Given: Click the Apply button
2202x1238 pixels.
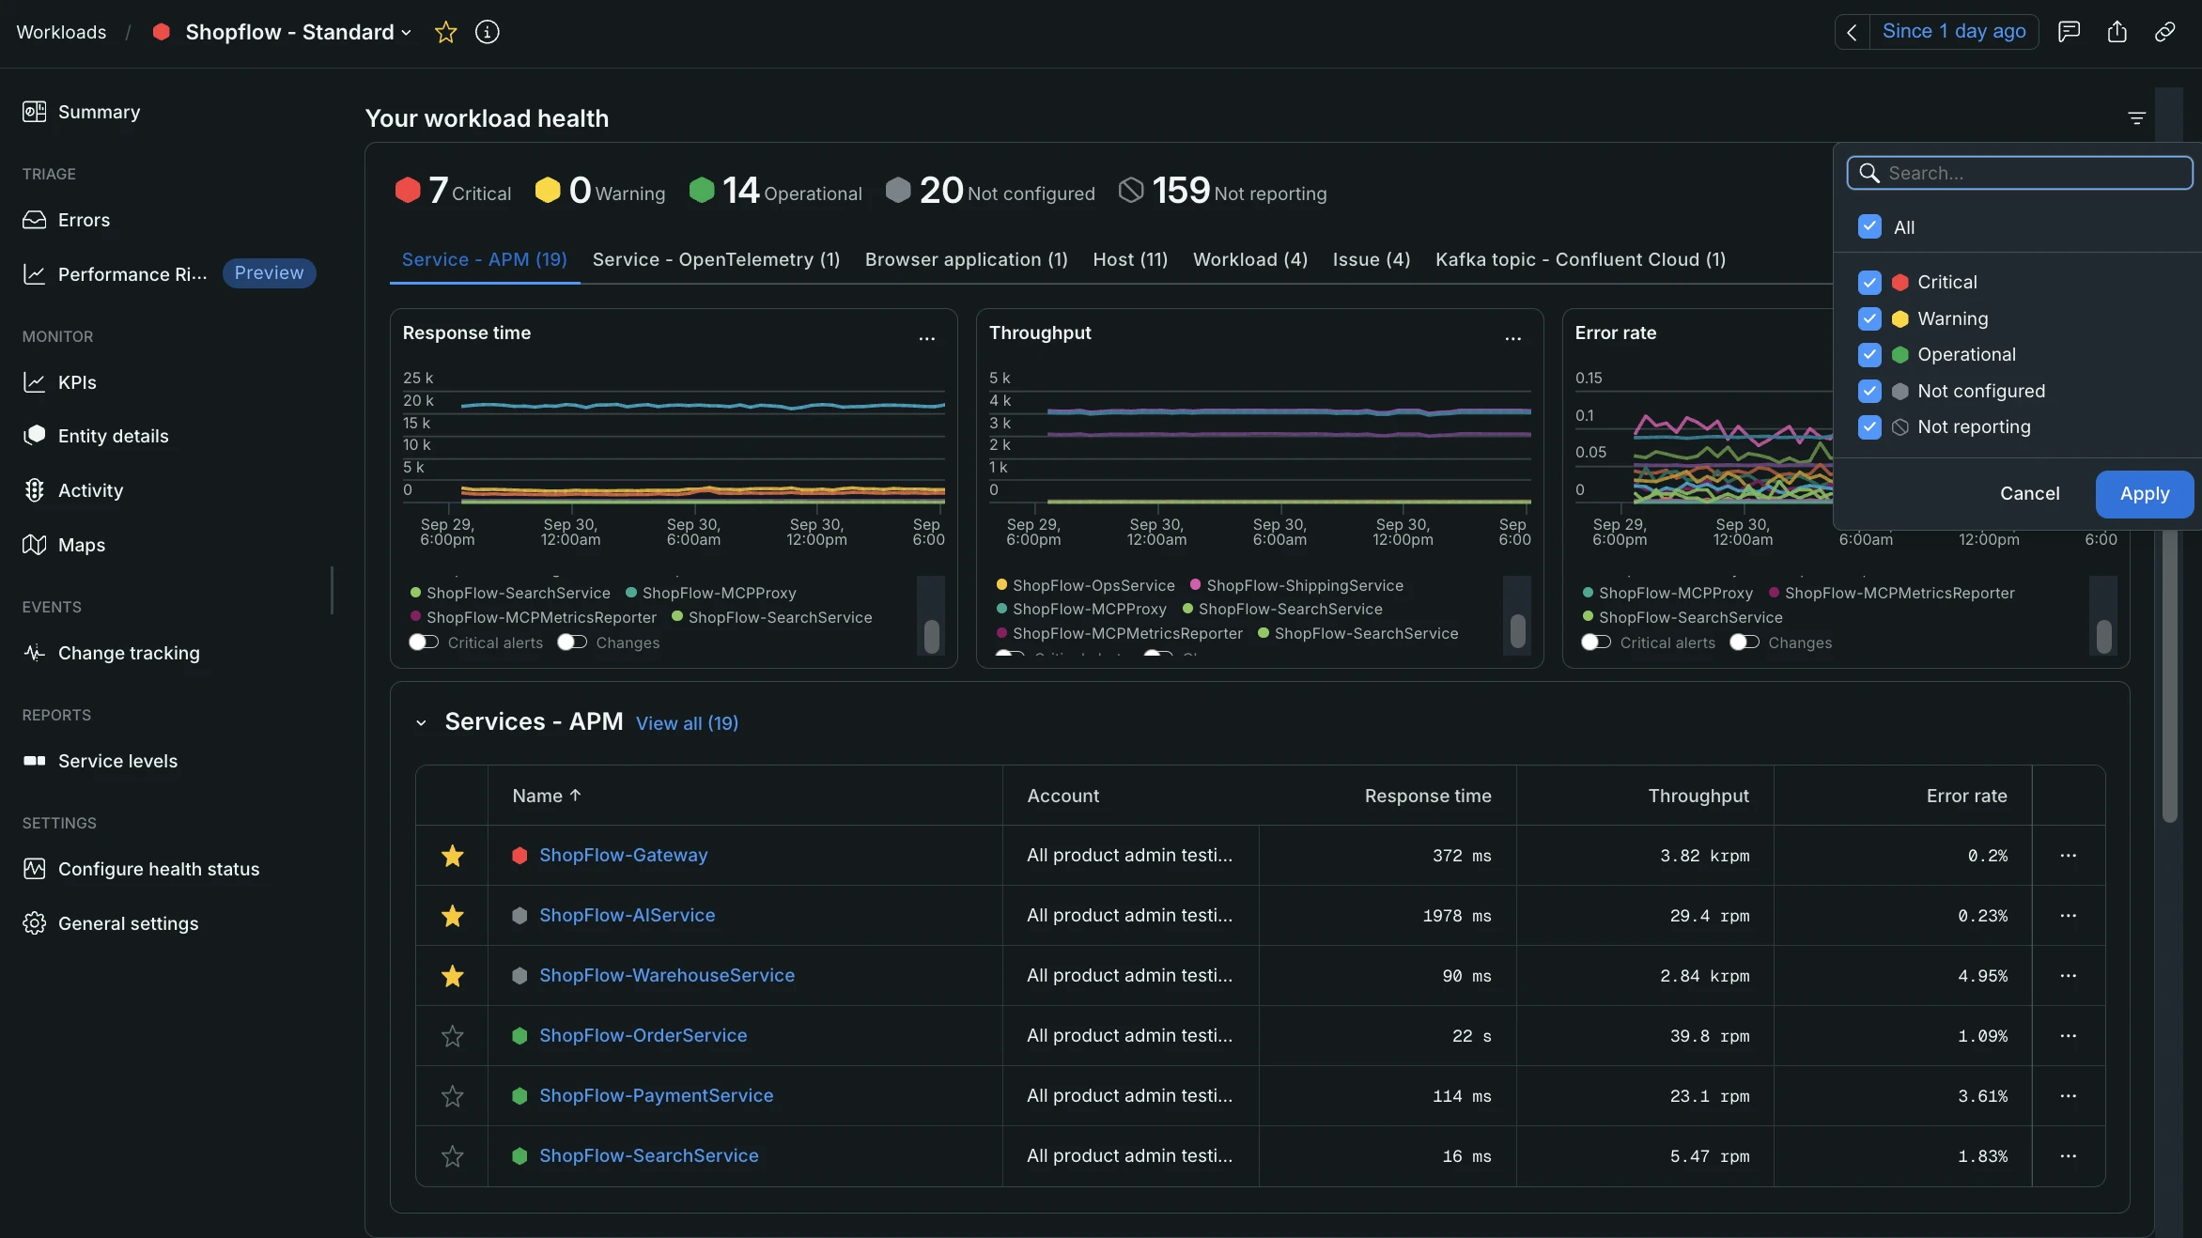Looking at the screenshot, I should 2145,494.
